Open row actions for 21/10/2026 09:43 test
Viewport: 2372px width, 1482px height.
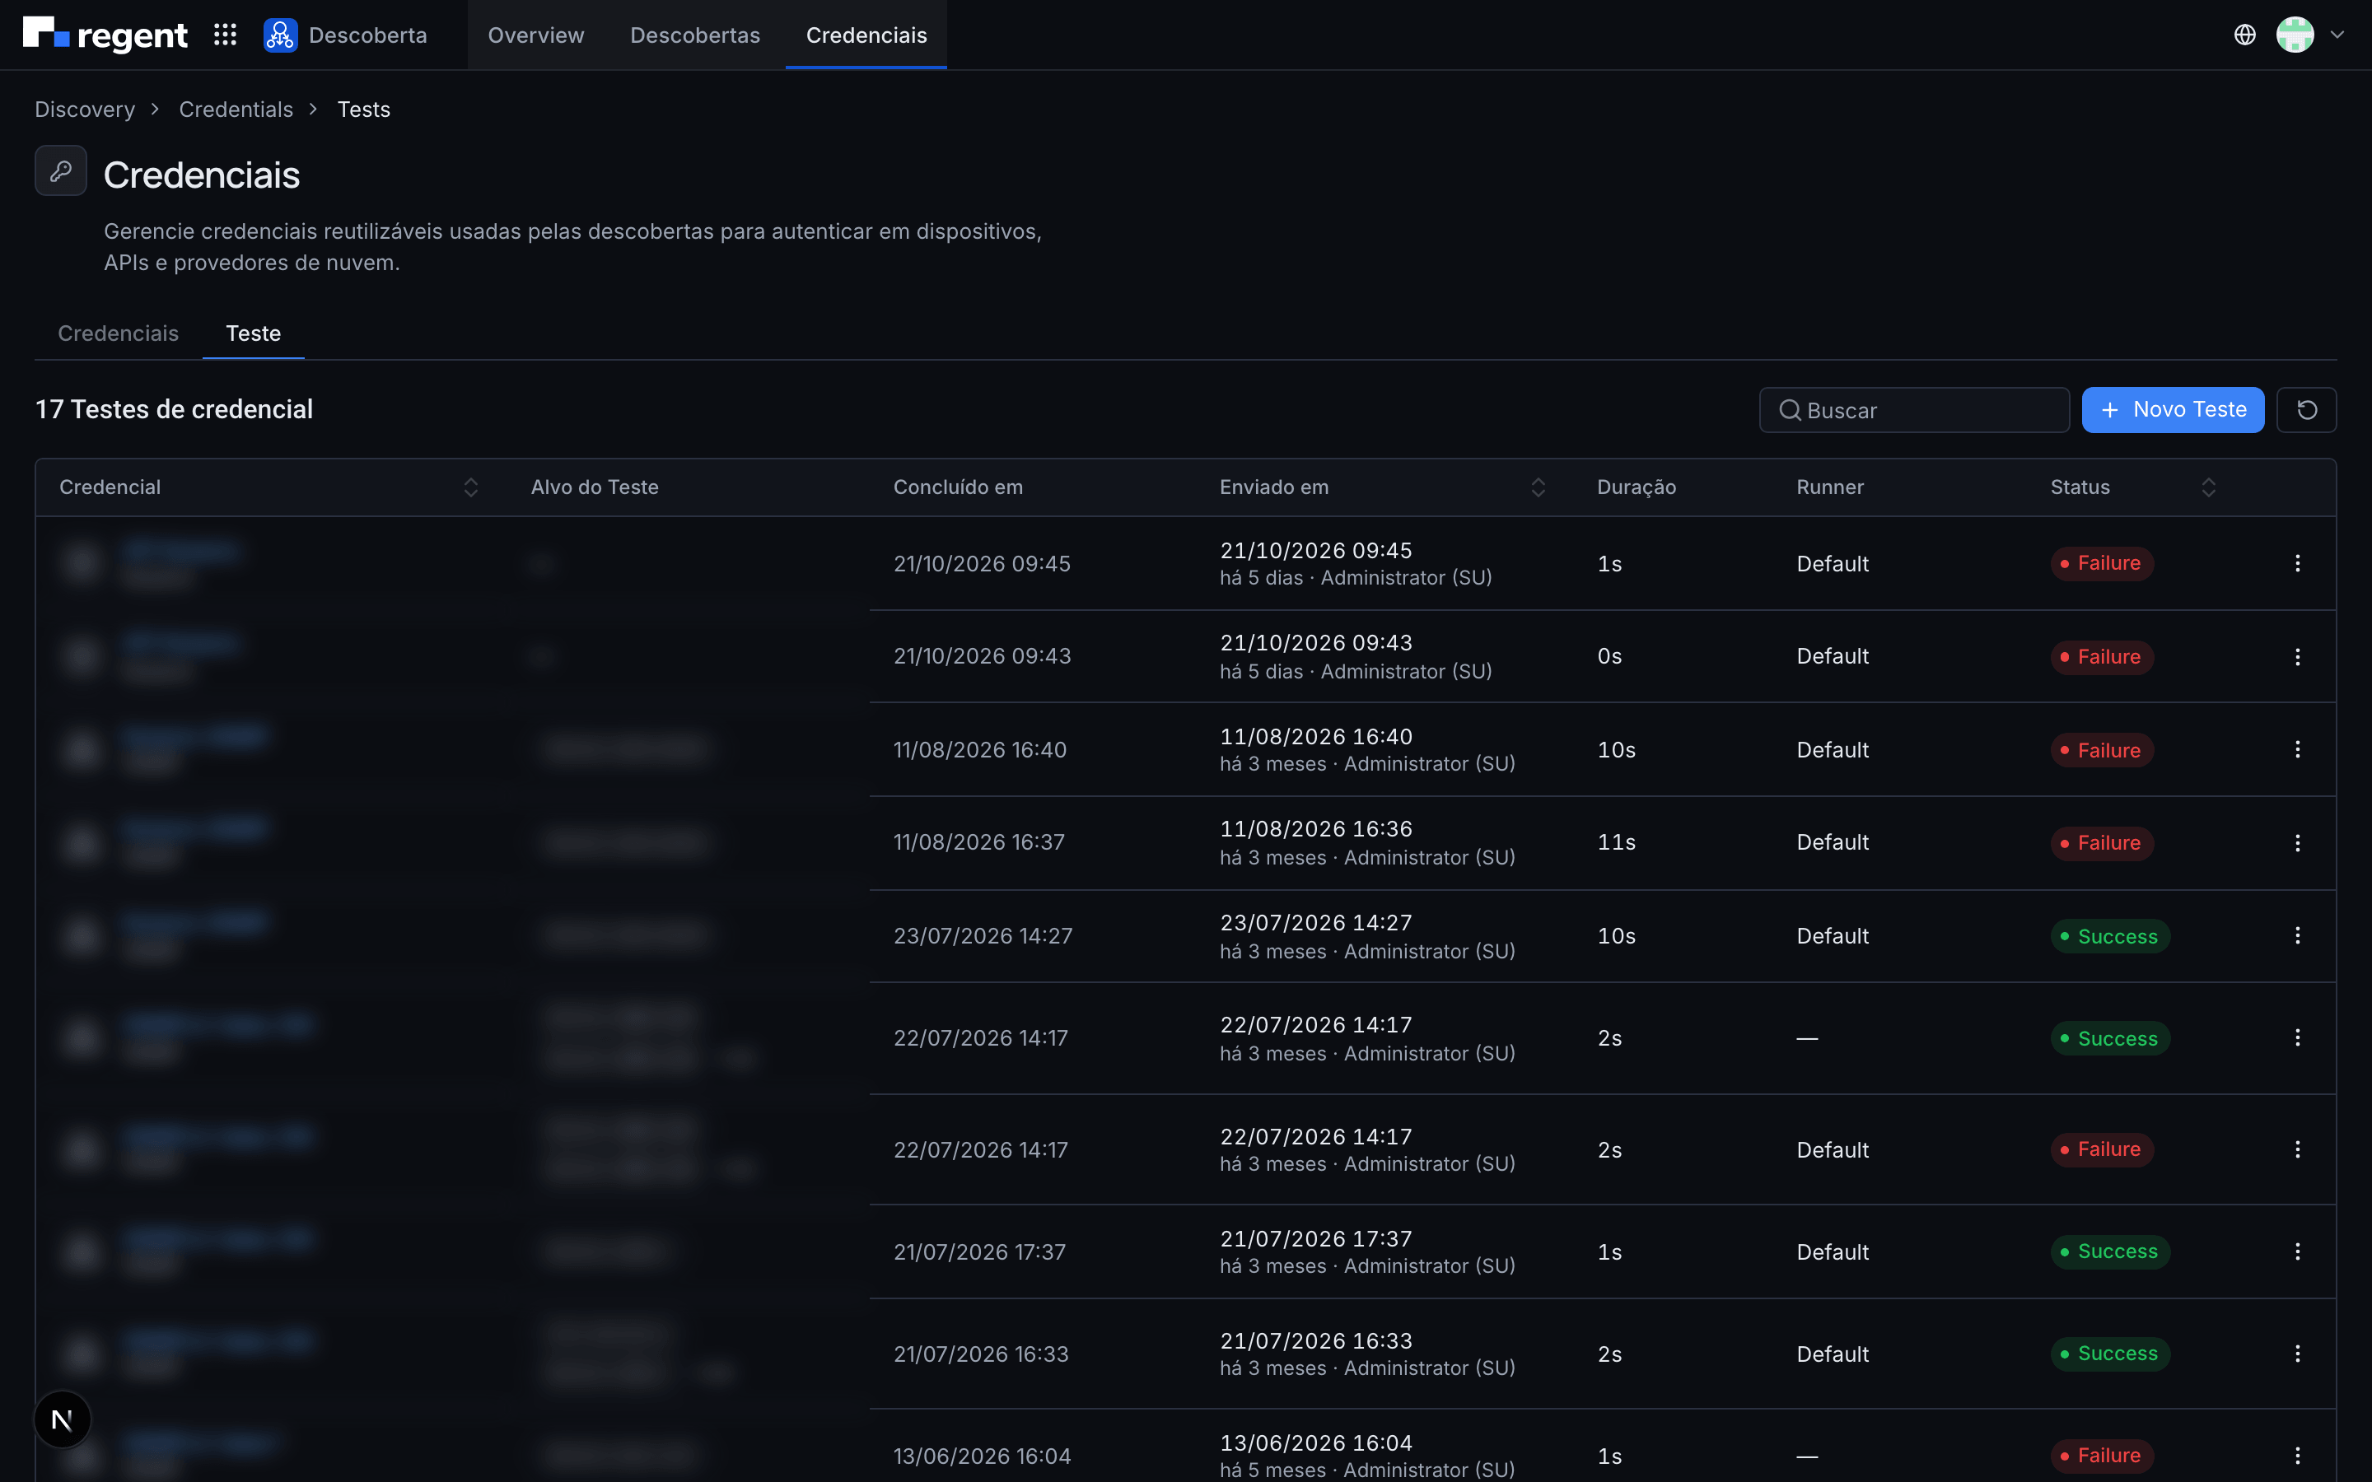tap(2298, 655)
